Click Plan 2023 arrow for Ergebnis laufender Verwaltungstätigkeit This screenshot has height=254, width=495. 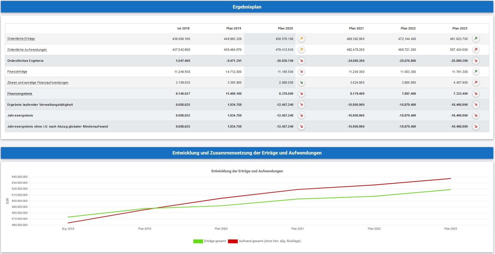tap(476, 105)
